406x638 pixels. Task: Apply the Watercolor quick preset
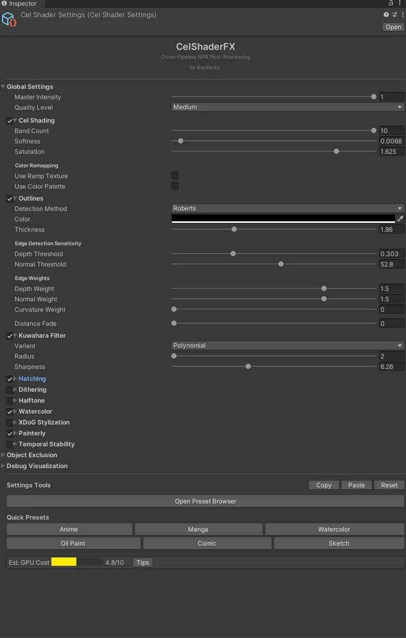[x=334, y=529]
